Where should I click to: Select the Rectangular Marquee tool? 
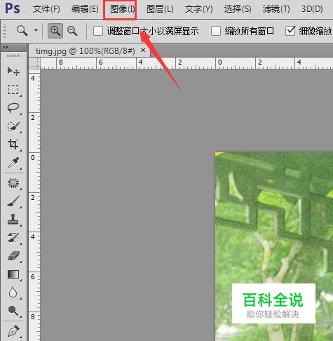pyautogui.click(x=13, y=89)
